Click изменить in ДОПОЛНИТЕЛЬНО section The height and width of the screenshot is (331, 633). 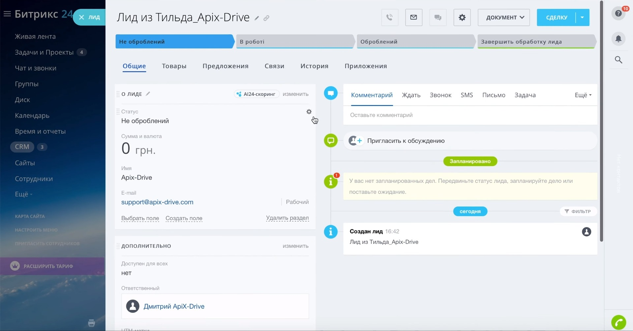pos(295,246)
